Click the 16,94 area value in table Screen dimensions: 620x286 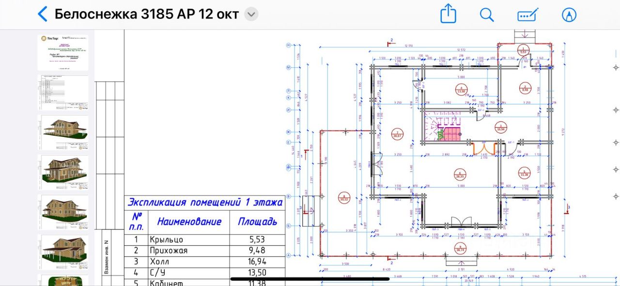coord(257,262)
